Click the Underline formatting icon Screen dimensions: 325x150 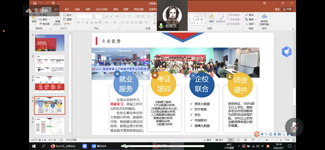click(87, 22)
